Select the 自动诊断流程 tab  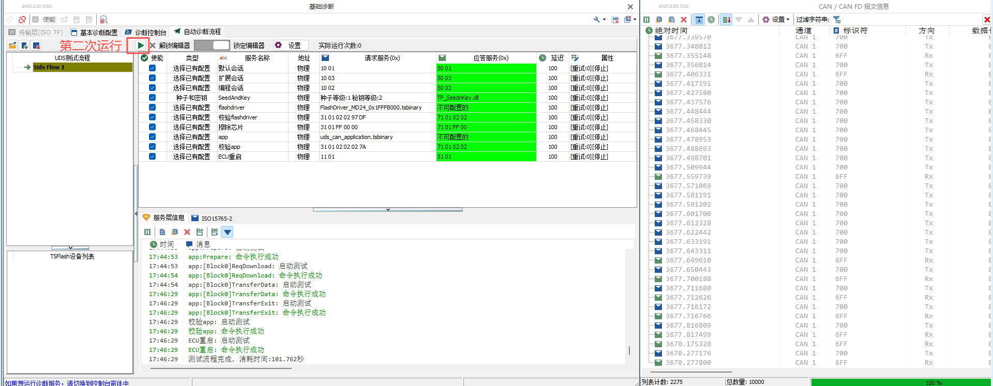[198, 32]
